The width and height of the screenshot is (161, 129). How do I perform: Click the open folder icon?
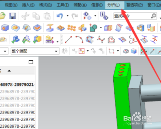(3, 16)
